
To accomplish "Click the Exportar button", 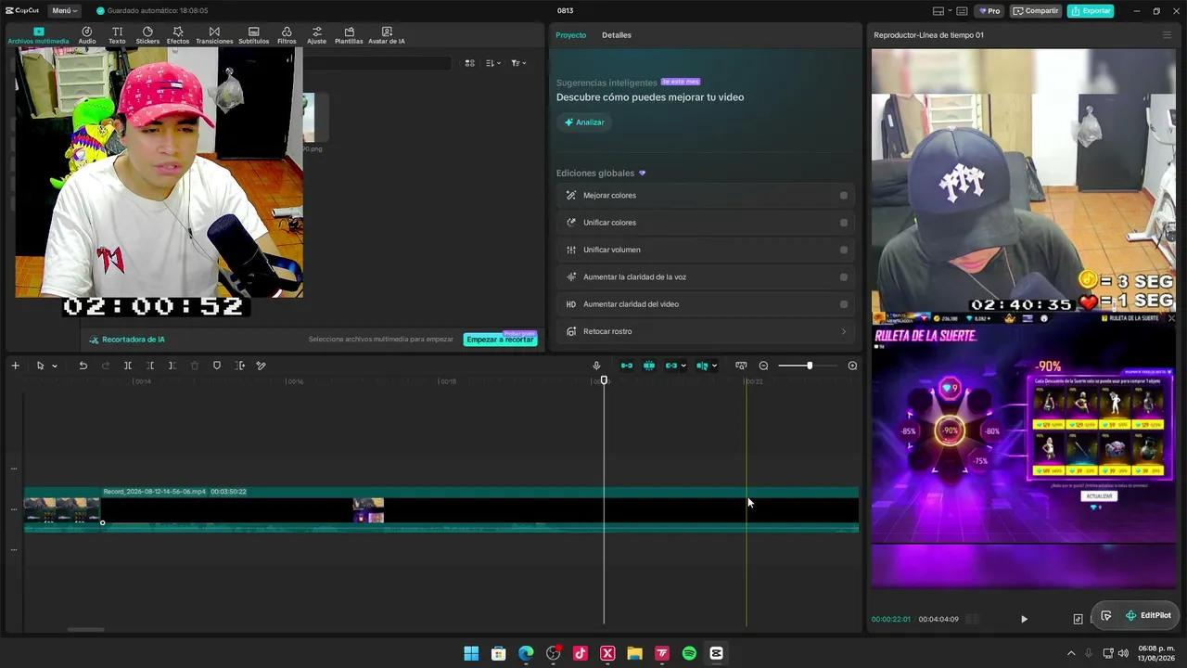I will coord(1091,11).
